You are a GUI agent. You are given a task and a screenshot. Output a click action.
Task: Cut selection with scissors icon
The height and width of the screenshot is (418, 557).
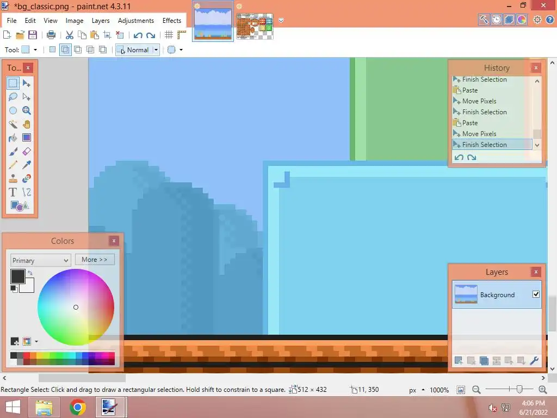69,35
